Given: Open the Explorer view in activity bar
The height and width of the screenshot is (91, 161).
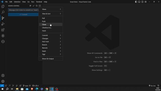Looking at the screenshot, I should 3,6.
